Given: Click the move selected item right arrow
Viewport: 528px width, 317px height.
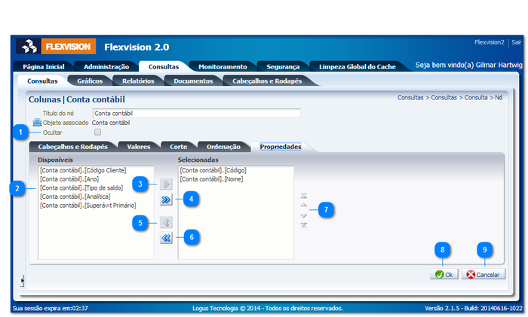Looking at the screenshot, I should point(166,184).
